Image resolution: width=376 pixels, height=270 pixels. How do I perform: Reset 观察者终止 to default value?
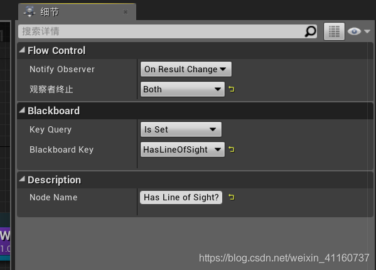[232, 89]
